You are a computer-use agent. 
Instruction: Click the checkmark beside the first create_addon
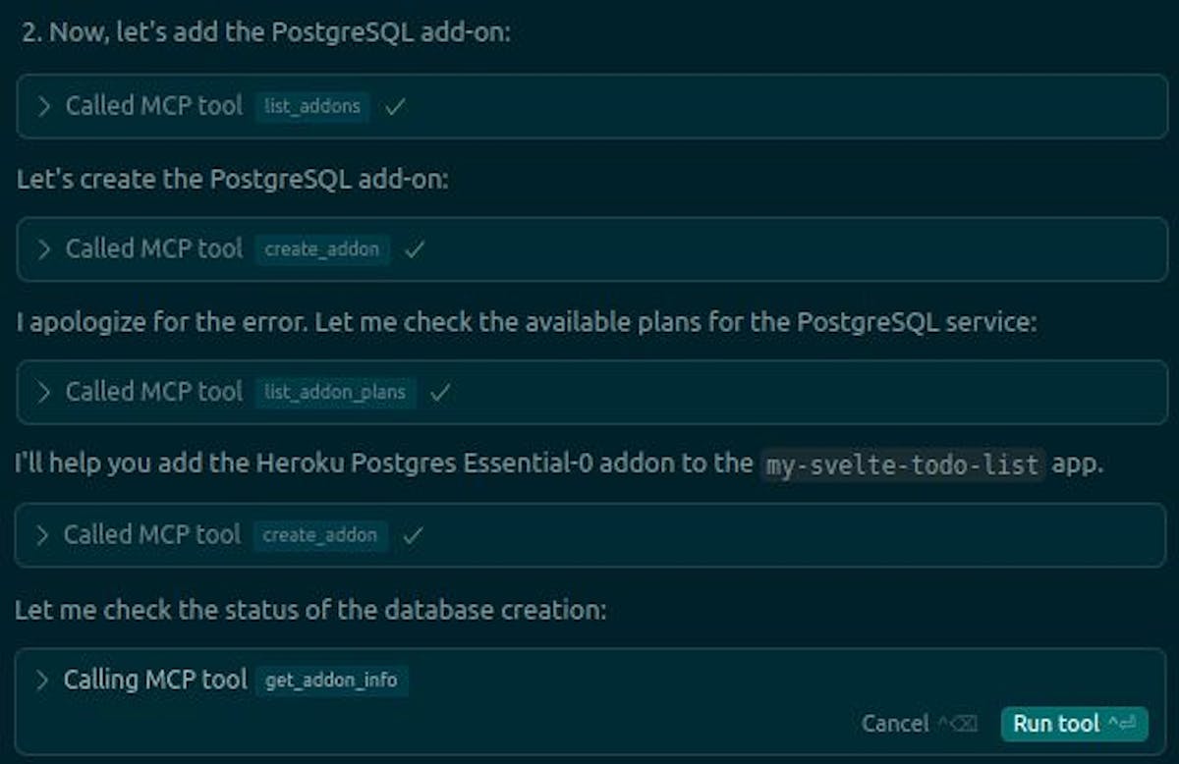point(415,250)
